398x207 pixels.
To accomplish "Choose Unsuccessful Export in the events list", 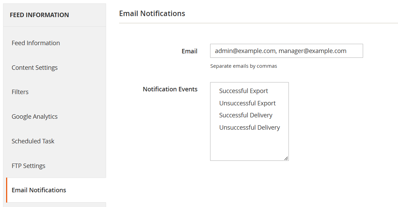I will pyautogui.click(x=247, y=103).
